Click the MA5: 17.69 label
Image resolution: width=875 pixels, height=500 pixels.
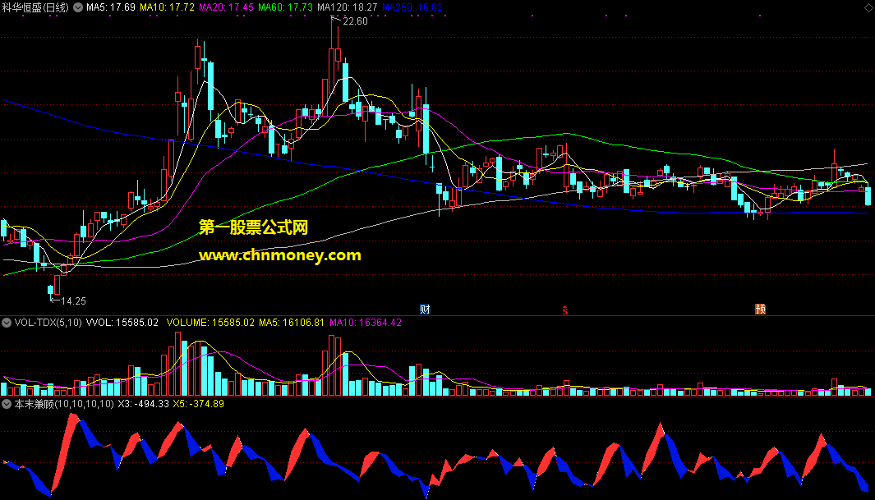pyautogui.click(x=110, y=7)
